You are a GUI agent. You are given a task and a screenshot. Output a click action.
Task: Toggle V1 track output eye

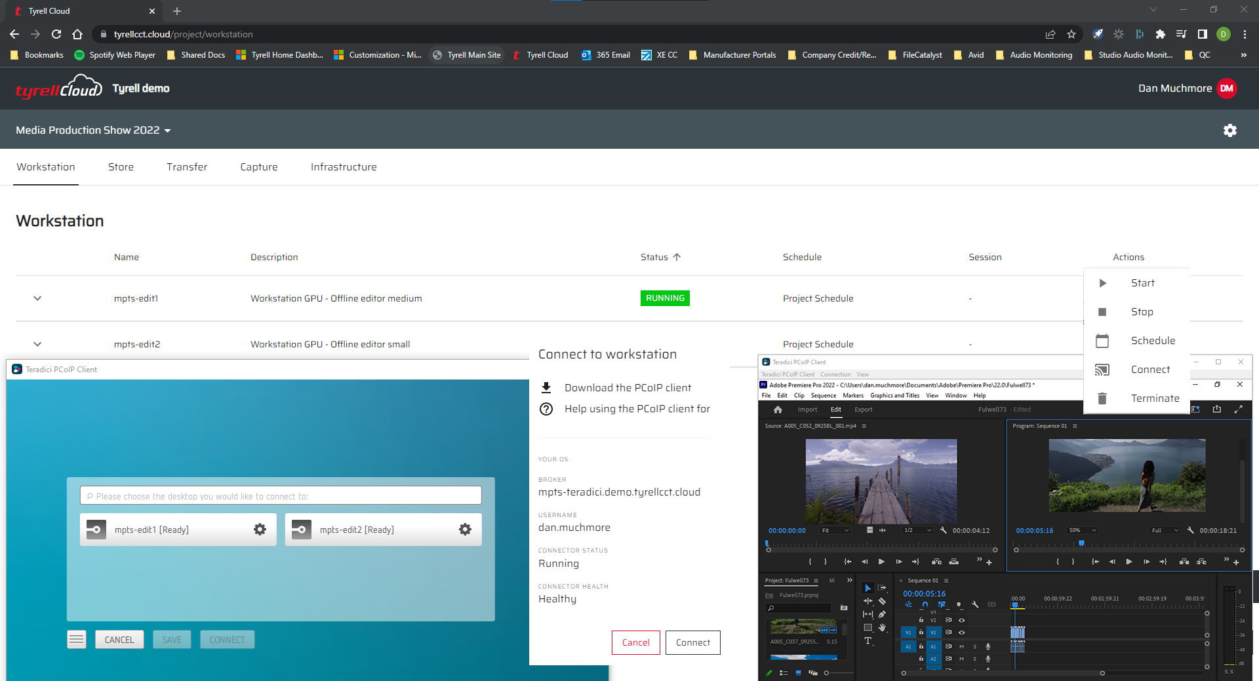(x=962, y=632)
